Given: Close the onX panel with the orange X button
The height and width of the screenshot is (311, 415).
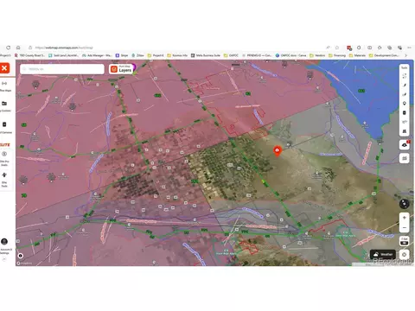Looking at the screenshot, I should pos(4,68).
